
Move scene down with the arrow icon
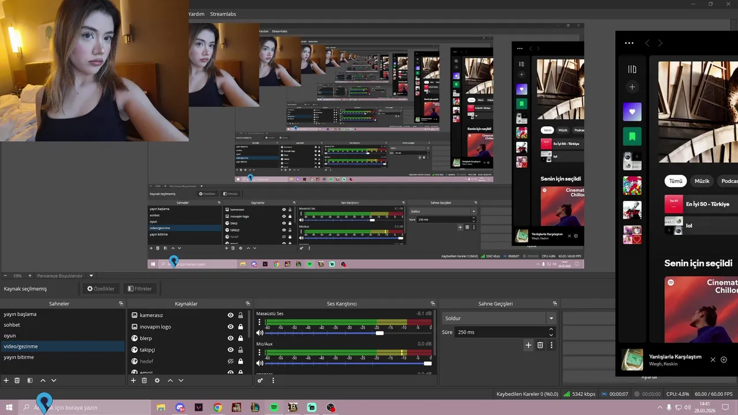(x=54, y=380)
